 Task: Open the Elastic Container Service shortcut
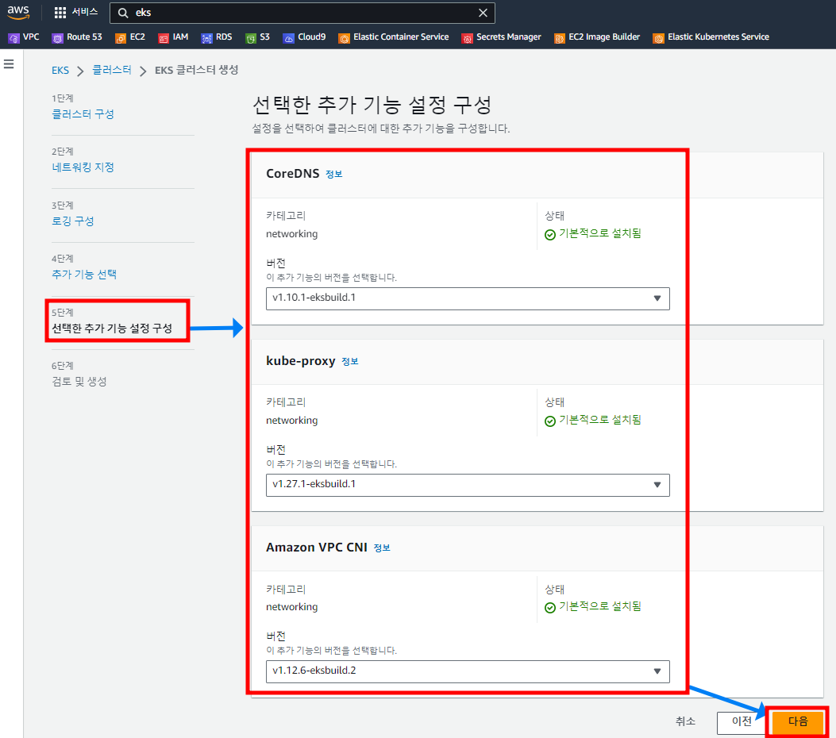(x=394, y=37)
